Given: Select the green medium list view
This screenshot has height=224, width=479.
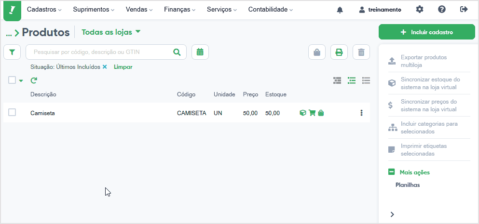Looking at the screenshot, I should pos(352,80).
